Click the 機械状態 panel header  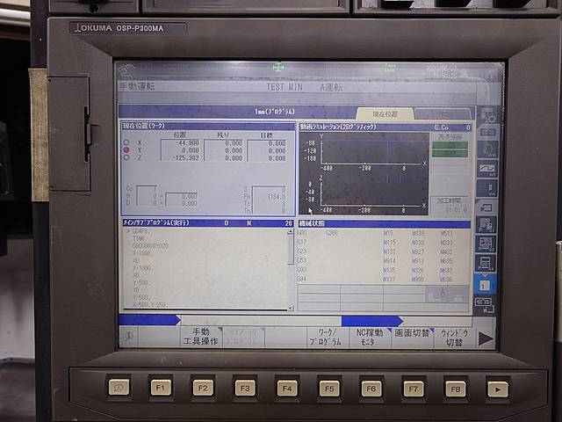pyautogui.click(x=385, y=223)
